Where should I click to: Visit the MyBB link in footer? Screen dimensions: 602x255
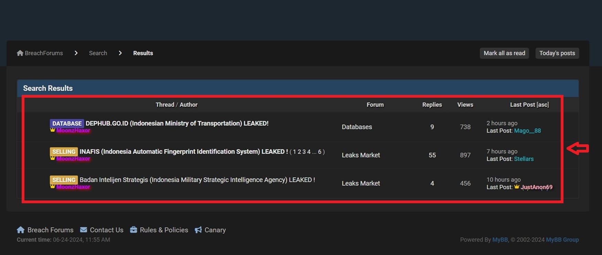500,240
